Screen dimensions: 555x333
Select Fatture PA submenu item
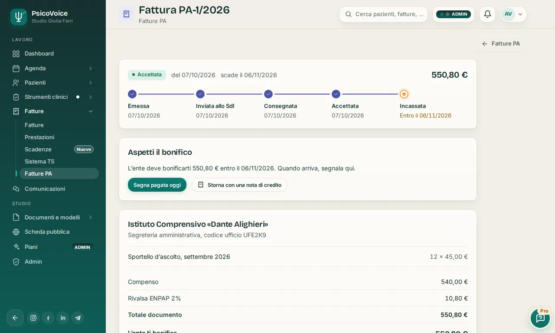point(59,174)
